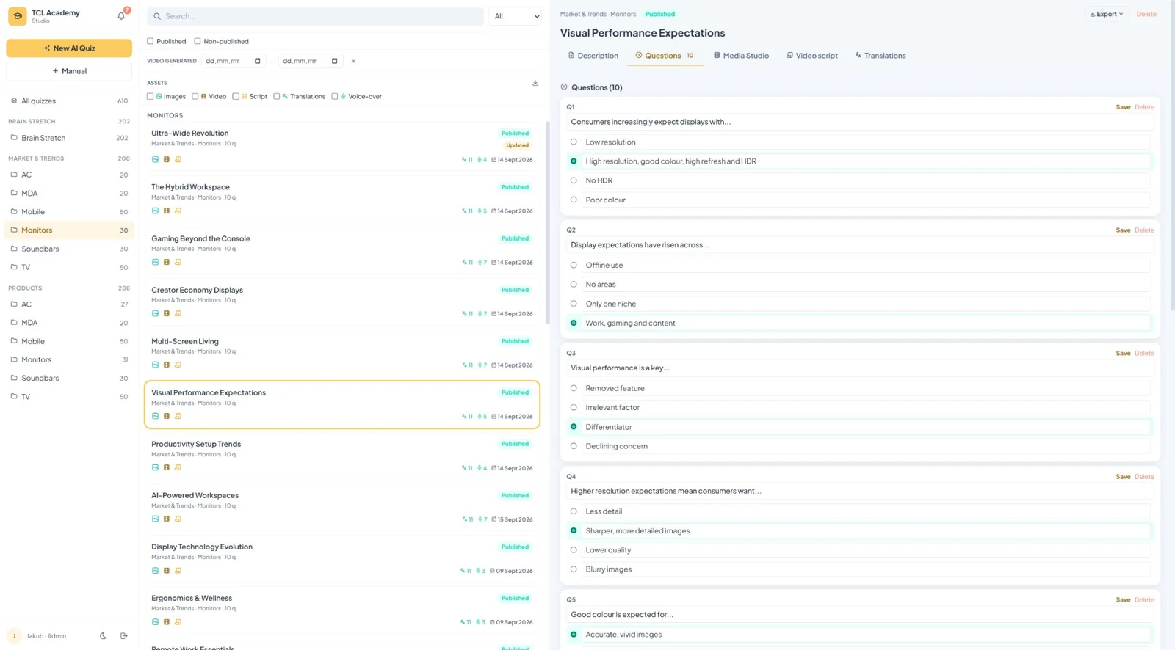The height and width of the screenshot is (650, 1175).
Task: Click the TCL Academy graduation cap logo
Action: 18,15
